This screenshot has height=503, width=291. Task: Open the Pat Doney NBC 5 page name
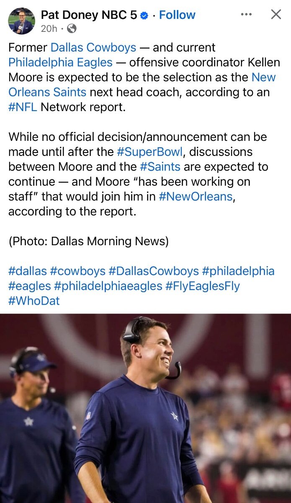pyautogui.click(x=89, y=15)
